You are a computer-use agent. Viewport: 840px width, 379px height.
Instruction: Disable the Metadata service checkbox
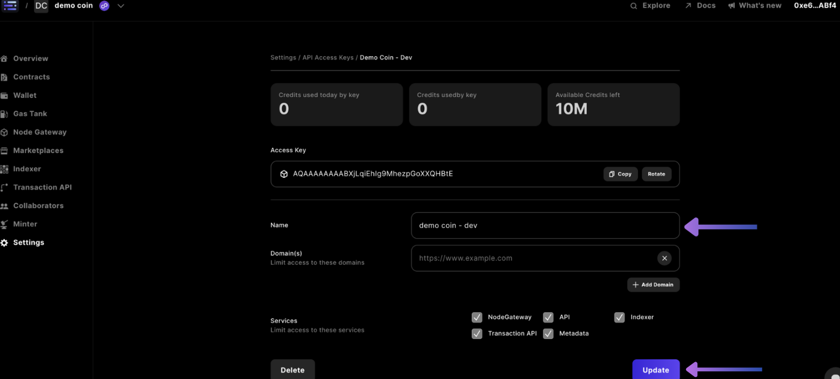click(x=548, y=334)
